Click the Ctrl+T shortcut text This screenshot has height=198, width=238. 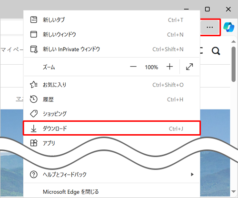pyautogui.click(x=176, y=20)
